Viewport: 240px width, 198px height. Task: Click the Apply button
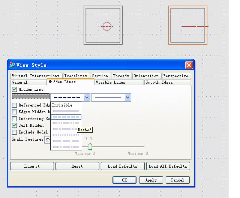[x=151, y=180]
